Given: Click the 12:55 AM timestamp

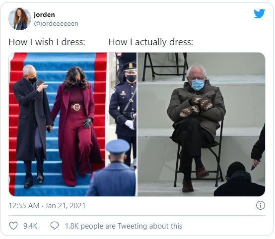Looking at the screenshot, I should coord(24,206).
